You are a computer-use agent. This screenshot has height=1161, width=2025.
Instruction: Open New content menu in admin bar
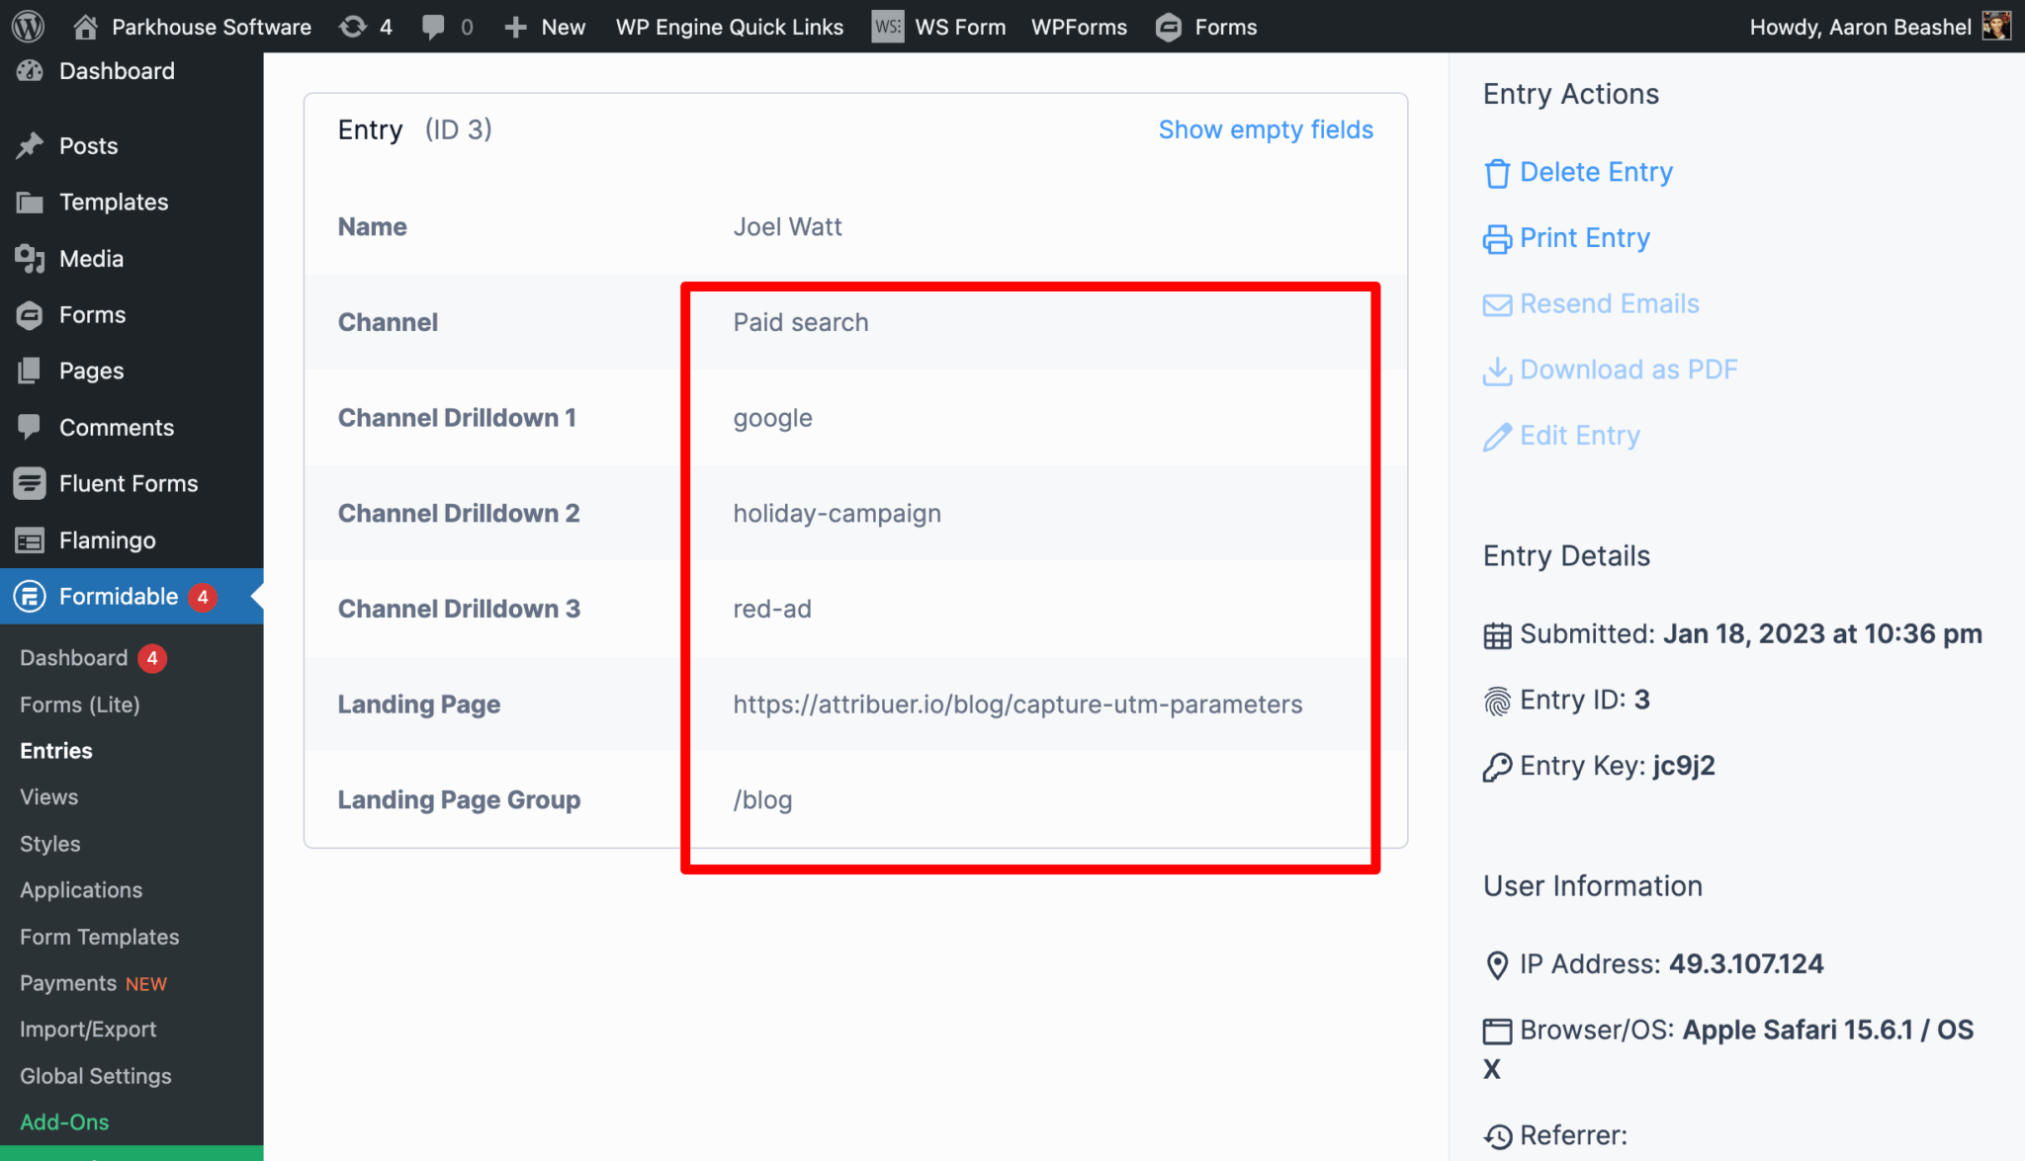(545, 27)
